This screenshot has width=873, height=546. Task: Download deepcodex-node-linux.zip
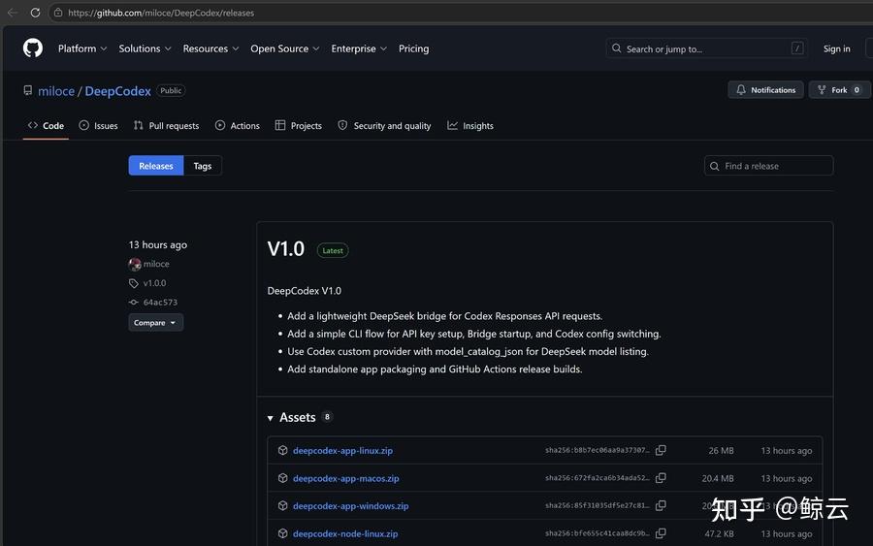(x=345, y=533)
